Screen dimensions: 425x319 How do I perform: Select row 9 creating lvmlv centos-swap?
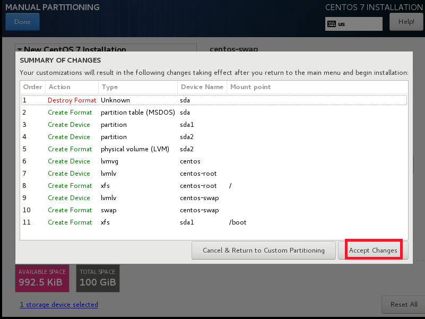click(x=214, y=198)
